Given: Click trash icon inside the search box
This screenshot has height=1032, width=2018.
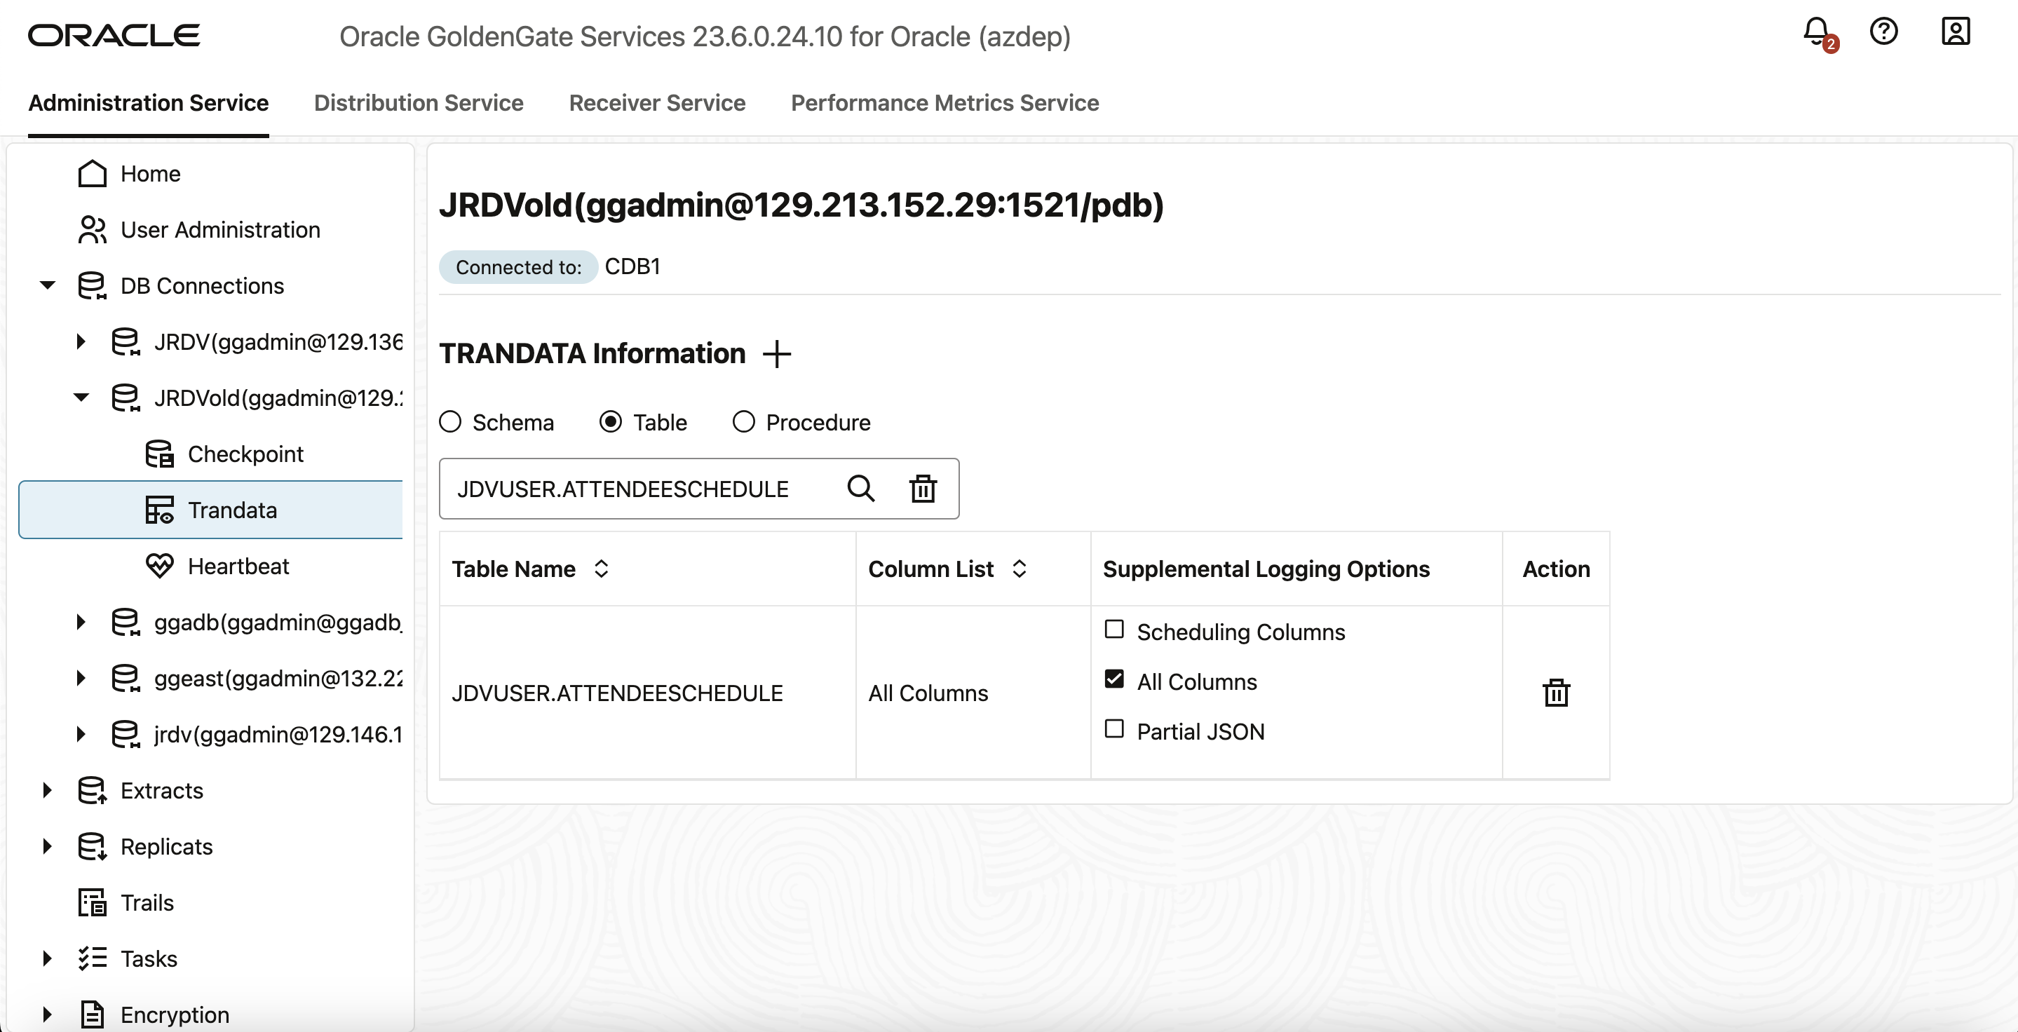Looking at the screenshot, I should [923, 489].
